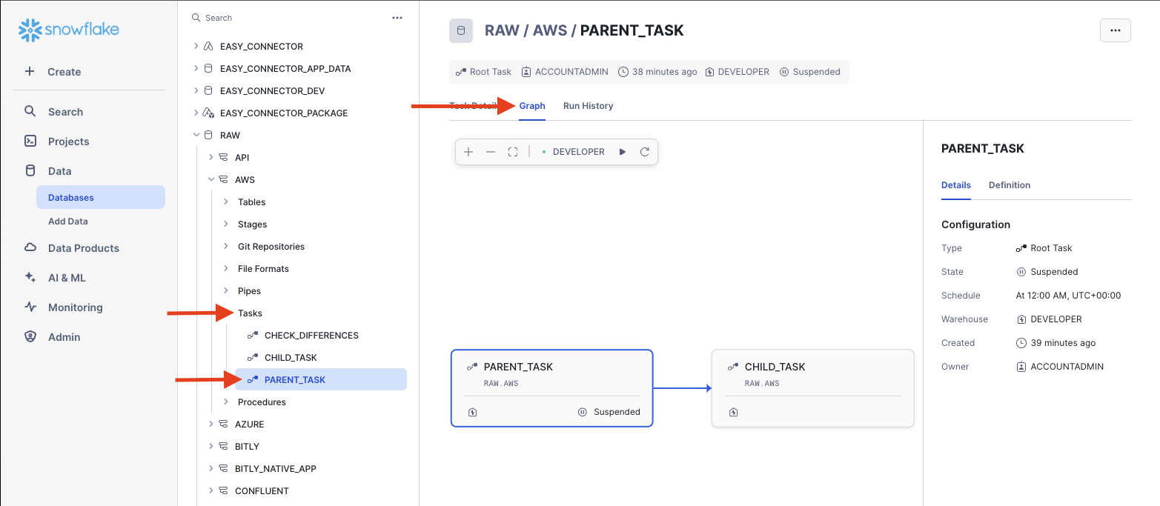Click the zoom out minus icon on graph toolbar
The width and height of the screenshot is (1160, 506).
[x=490, y=152]
